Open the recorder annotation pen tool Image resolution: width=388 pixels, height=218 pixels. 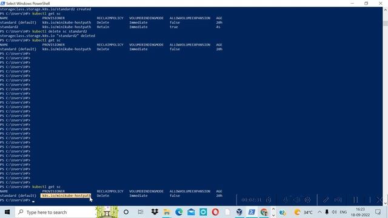[x=326, y=200]
